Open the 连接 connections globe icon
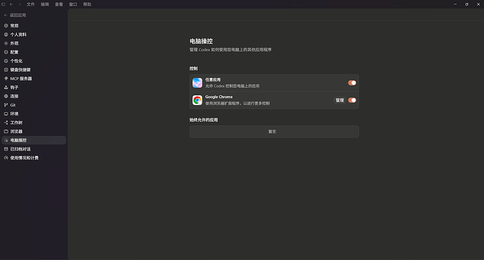The height and width of the screenshot is (260, 484). 6,96
